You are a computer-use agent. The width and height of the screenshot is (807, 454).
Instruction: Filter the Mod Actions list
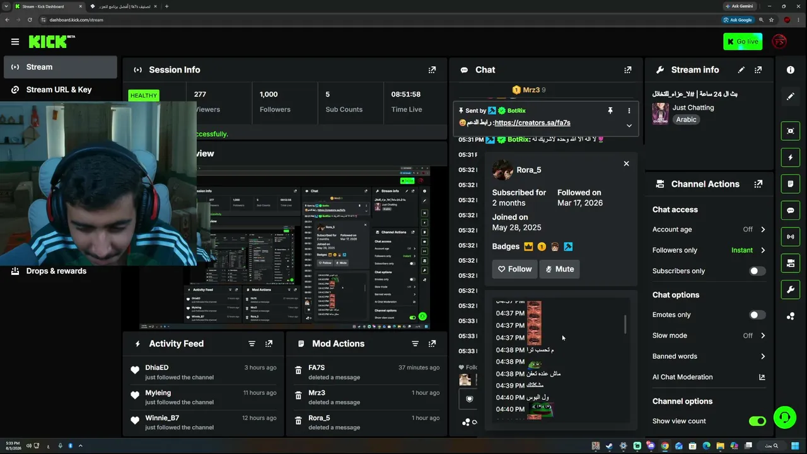pyautogui.click(x=415, y=344)
